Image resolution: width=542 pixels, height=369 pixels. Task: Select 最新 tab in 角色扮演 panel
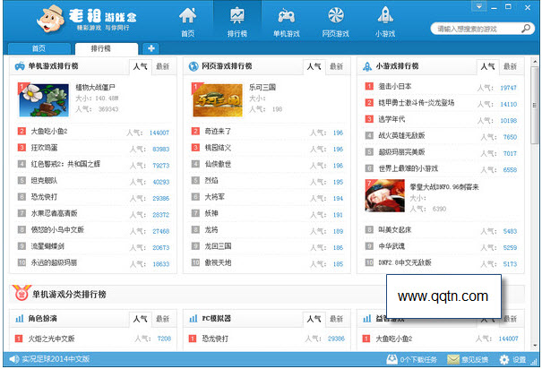point(163,319)
